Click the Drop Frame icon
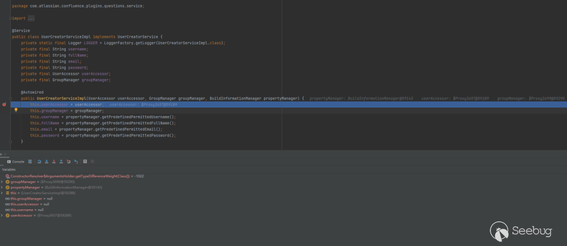The width and height of the screenshot is (567, 246). pos(68,162)
